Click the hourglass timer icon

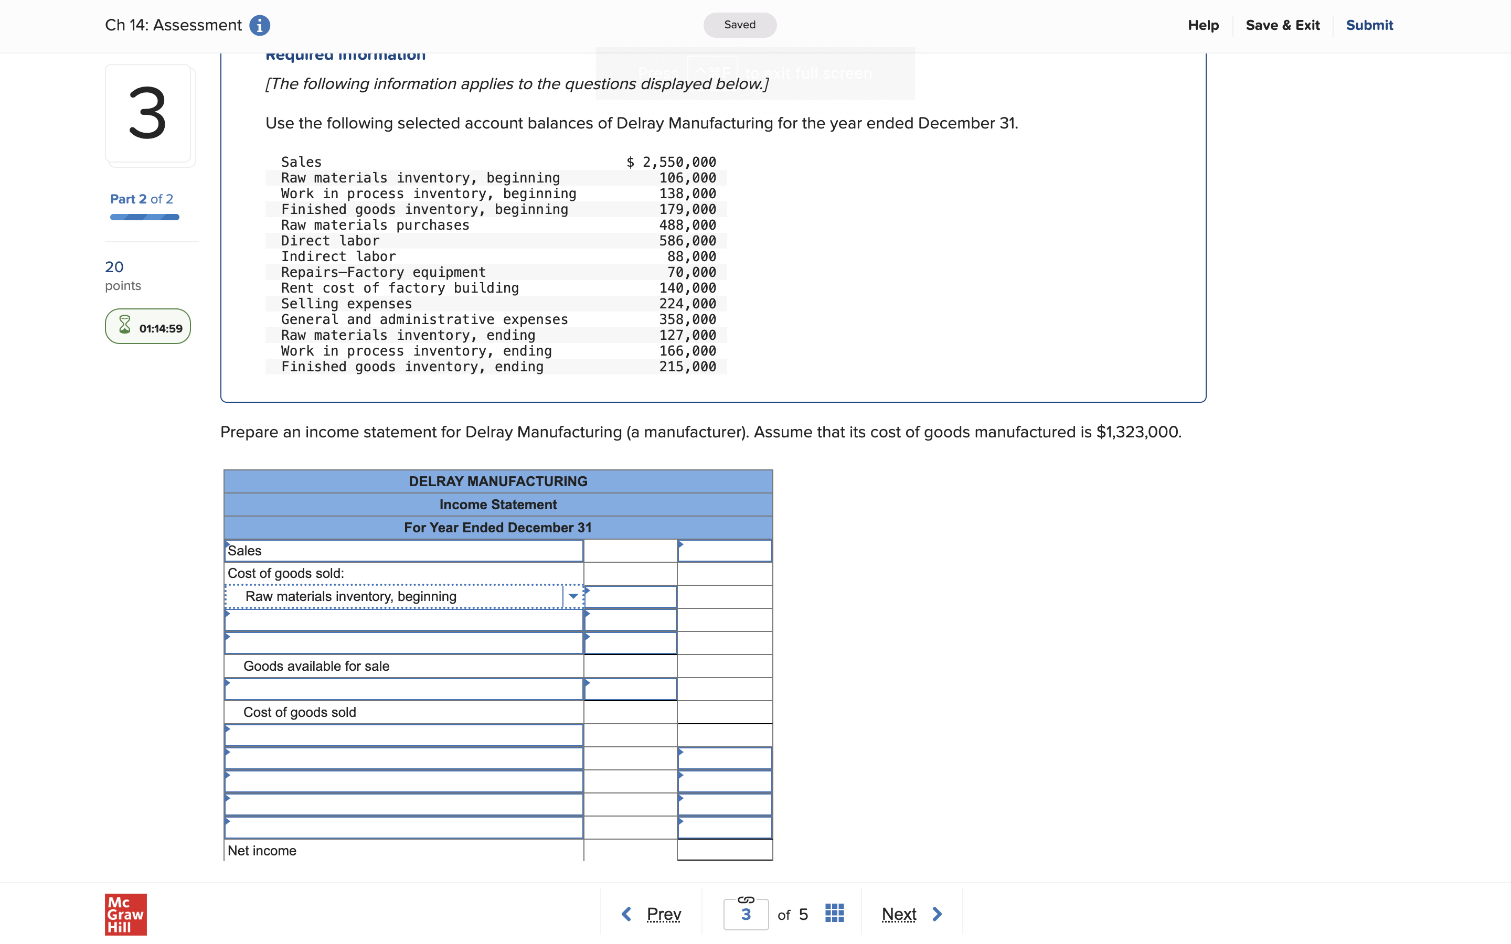pos(124,325)
